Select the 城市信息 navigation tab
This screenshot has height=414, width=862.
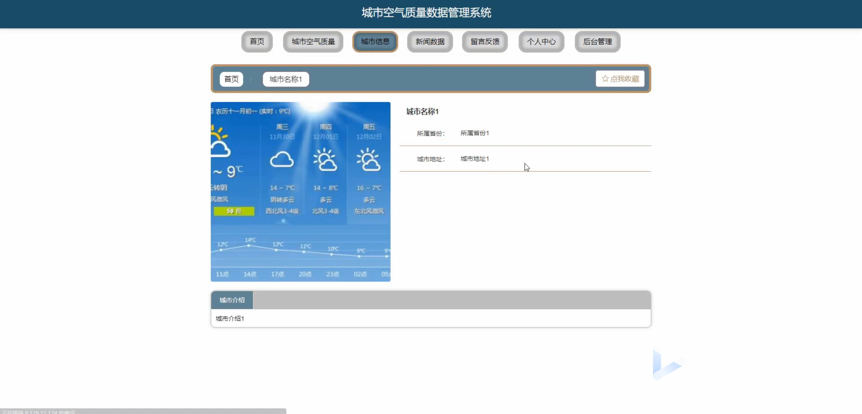[375, 42]
